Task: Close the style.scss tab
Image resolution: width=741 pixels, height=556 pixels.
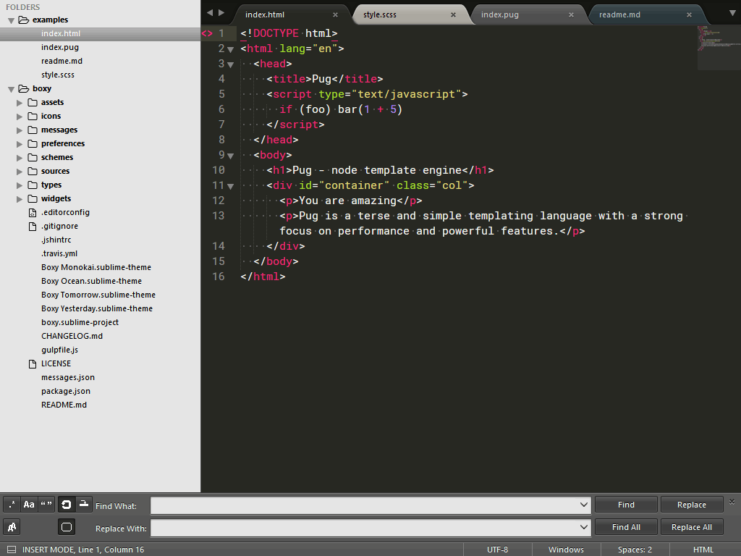Action: click(453, 14)
